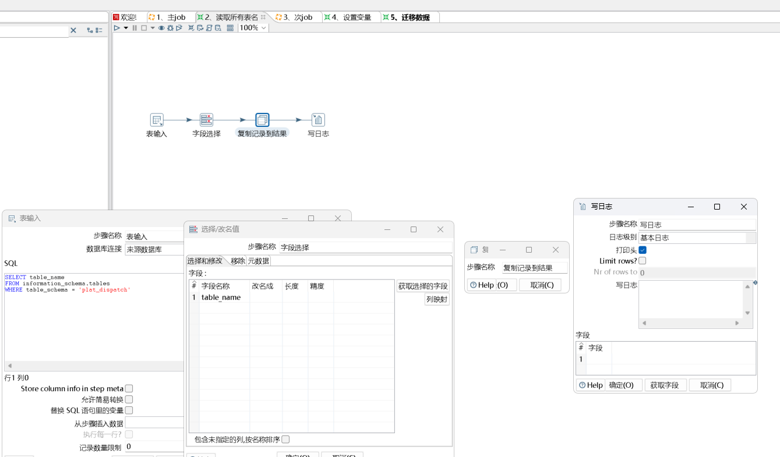Clear the search box with the X icon

(73, 30)
